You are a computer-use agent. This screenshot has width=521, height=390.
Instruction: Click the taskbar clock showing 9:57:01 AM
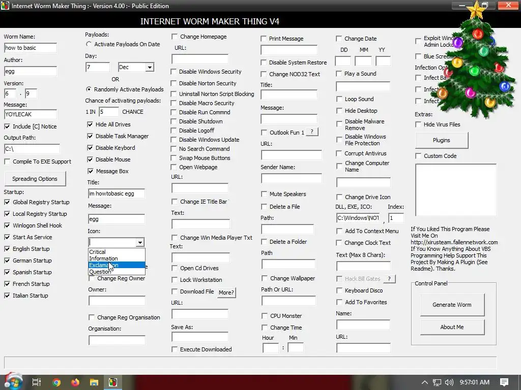475,382
